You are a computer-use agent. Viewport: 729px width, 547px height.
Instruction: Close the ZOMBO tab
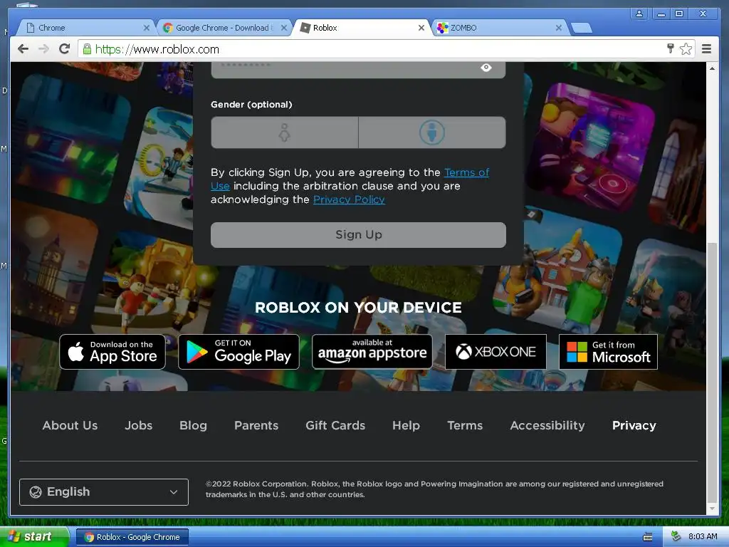[558, 28]
